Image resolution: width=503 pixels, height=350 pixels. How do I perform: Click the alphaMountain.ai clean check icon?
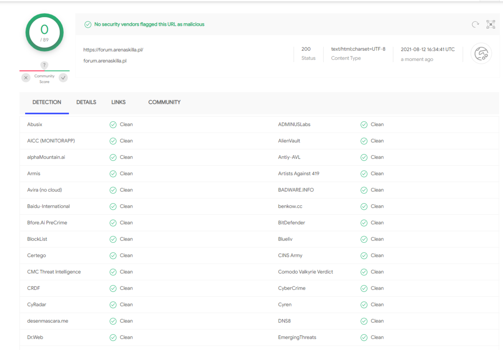pos(113,157)
